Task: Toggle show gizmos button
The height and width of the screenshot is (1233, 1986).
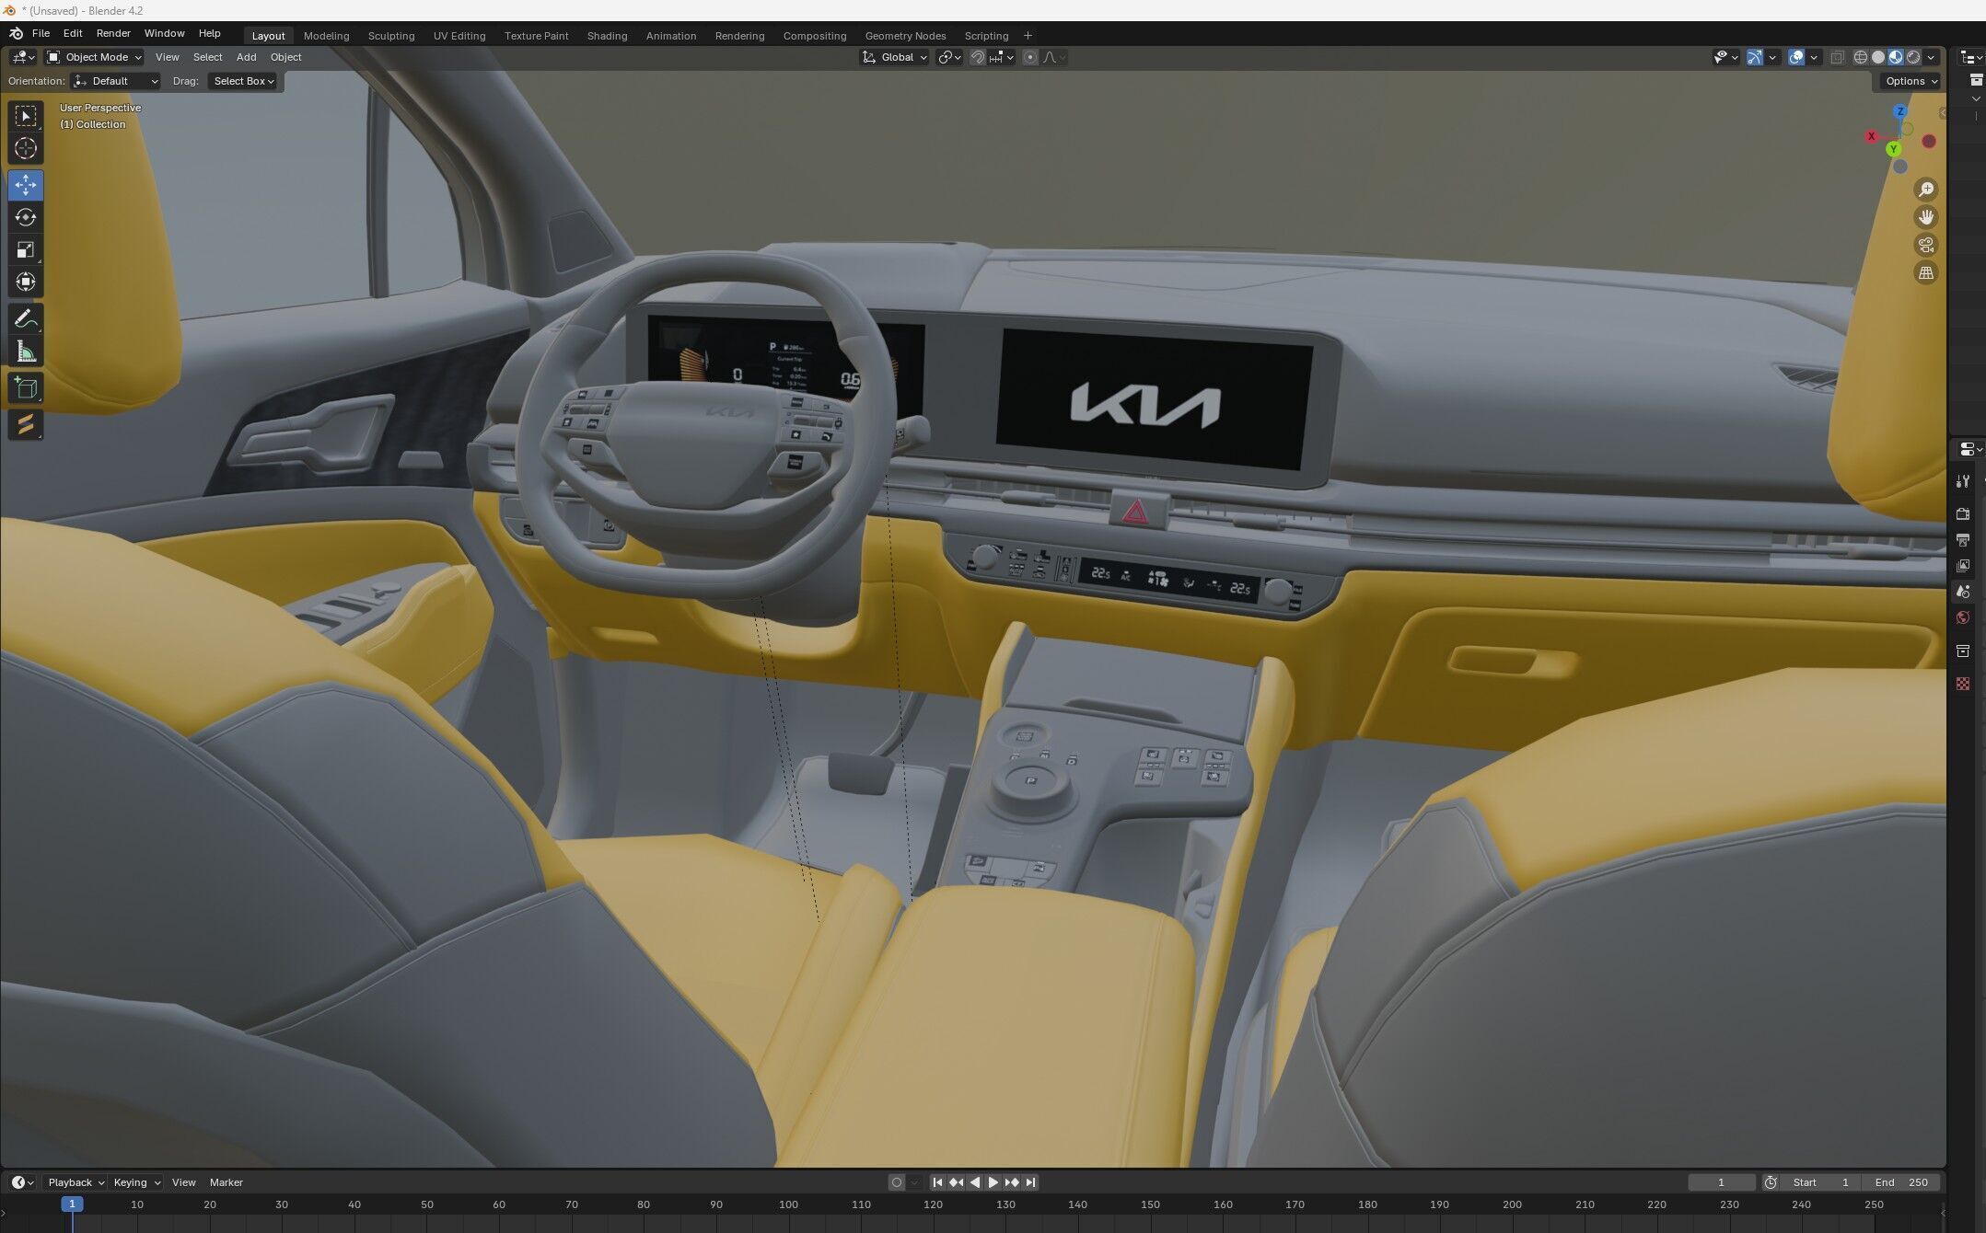Action: (1755, 57)
